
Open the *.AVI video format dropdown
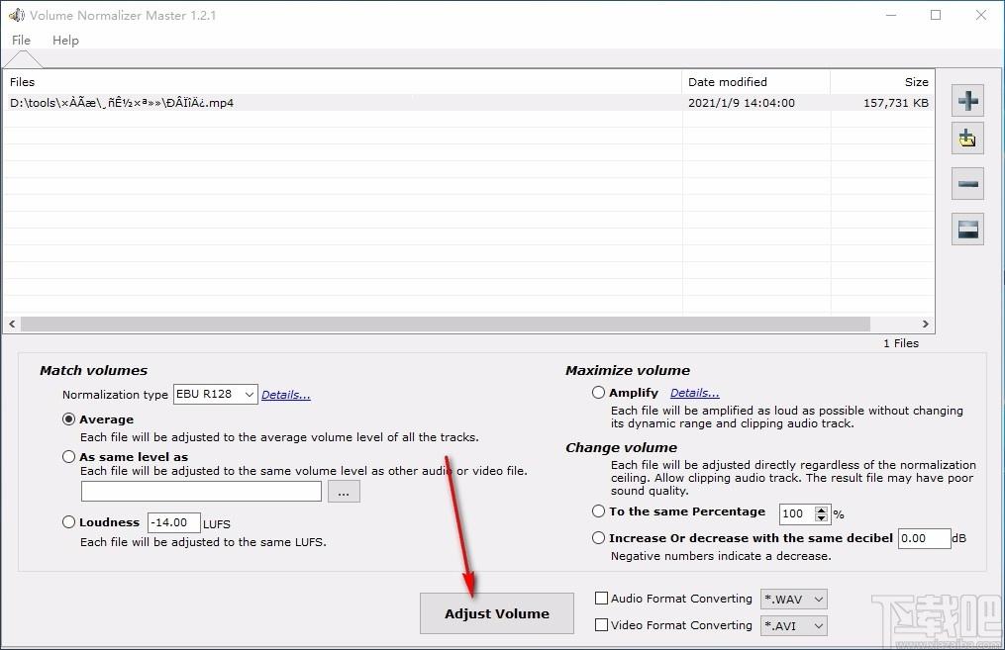point(793,625)
